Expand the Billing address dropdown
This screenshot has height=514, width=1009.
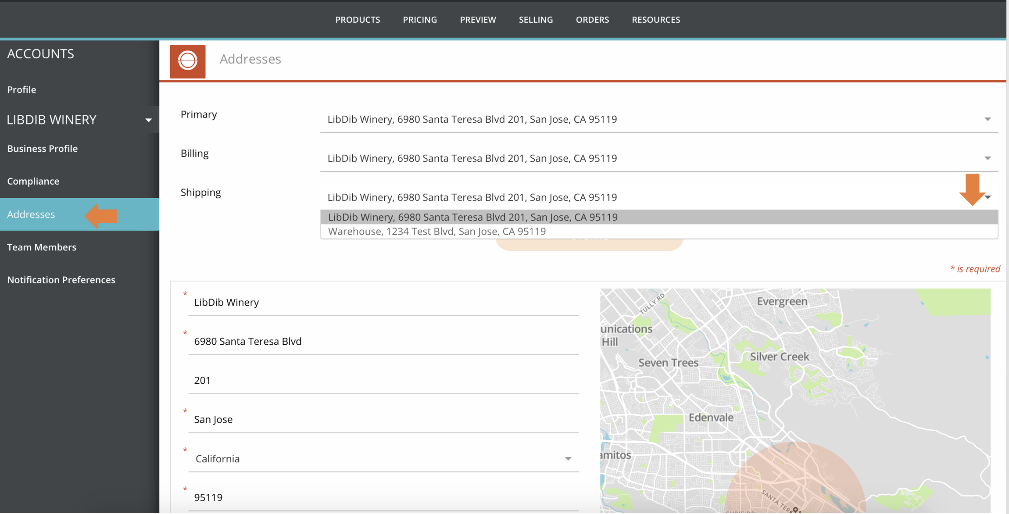(659, 158)
